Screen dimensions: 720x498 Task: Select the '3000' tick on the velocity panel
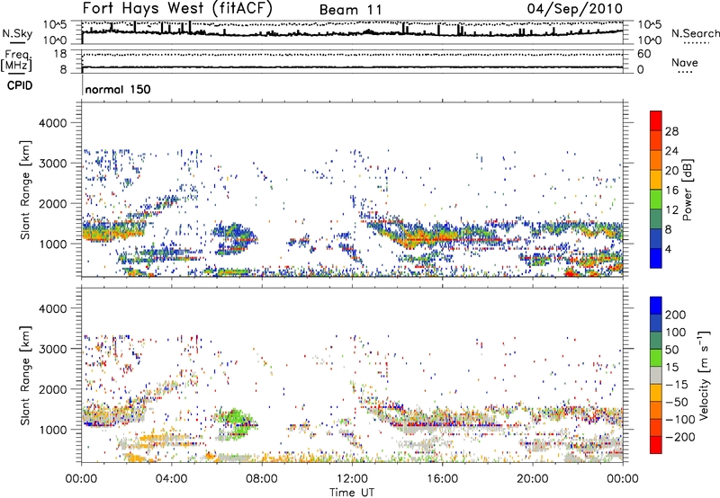pyautogui.click(x=52, y=349)
